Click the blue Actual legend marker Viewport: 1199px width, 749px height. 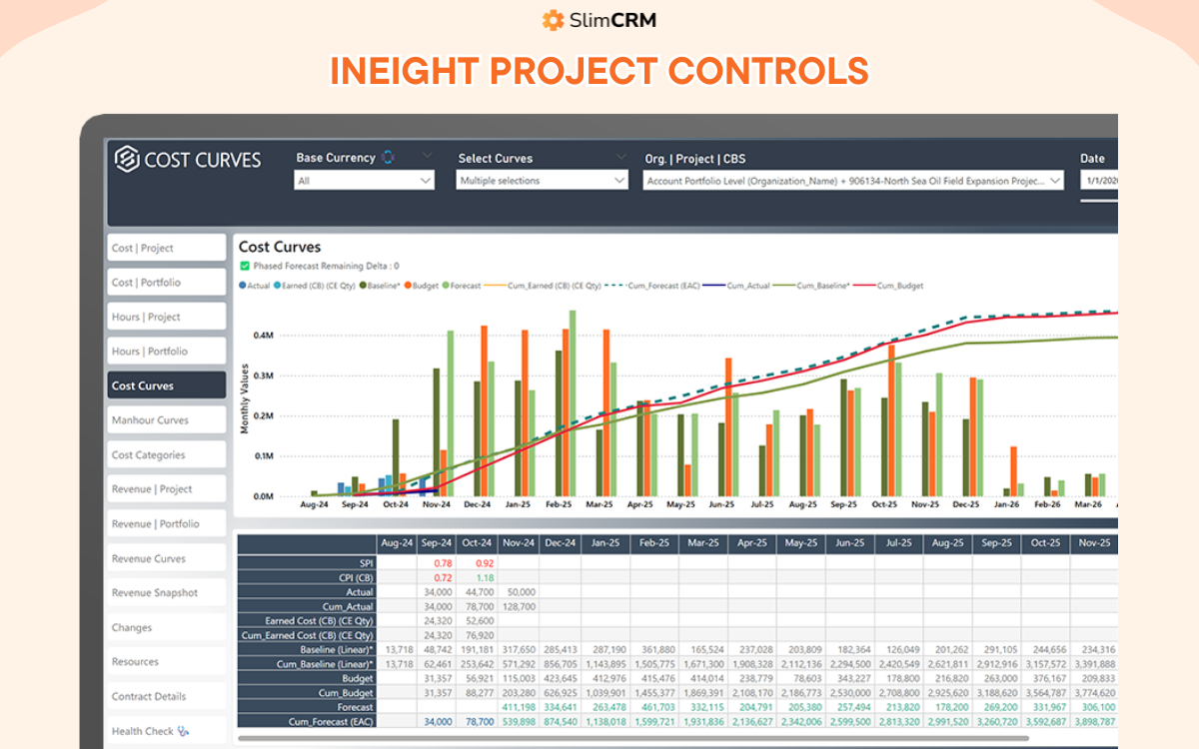[x=243, y=286]
